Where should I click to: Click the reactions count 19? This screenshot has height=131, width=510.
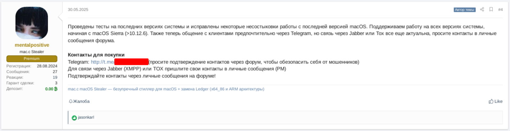(55, 77)
